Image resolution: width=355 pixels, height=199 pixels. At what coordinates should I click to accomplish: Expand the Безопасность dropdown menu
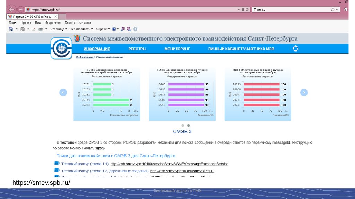(81, 29)
